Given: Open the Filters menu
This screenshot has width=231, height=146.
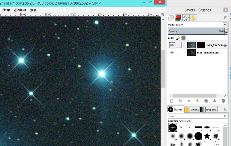Looking at the screenshot, I should (x=6, y=10).
